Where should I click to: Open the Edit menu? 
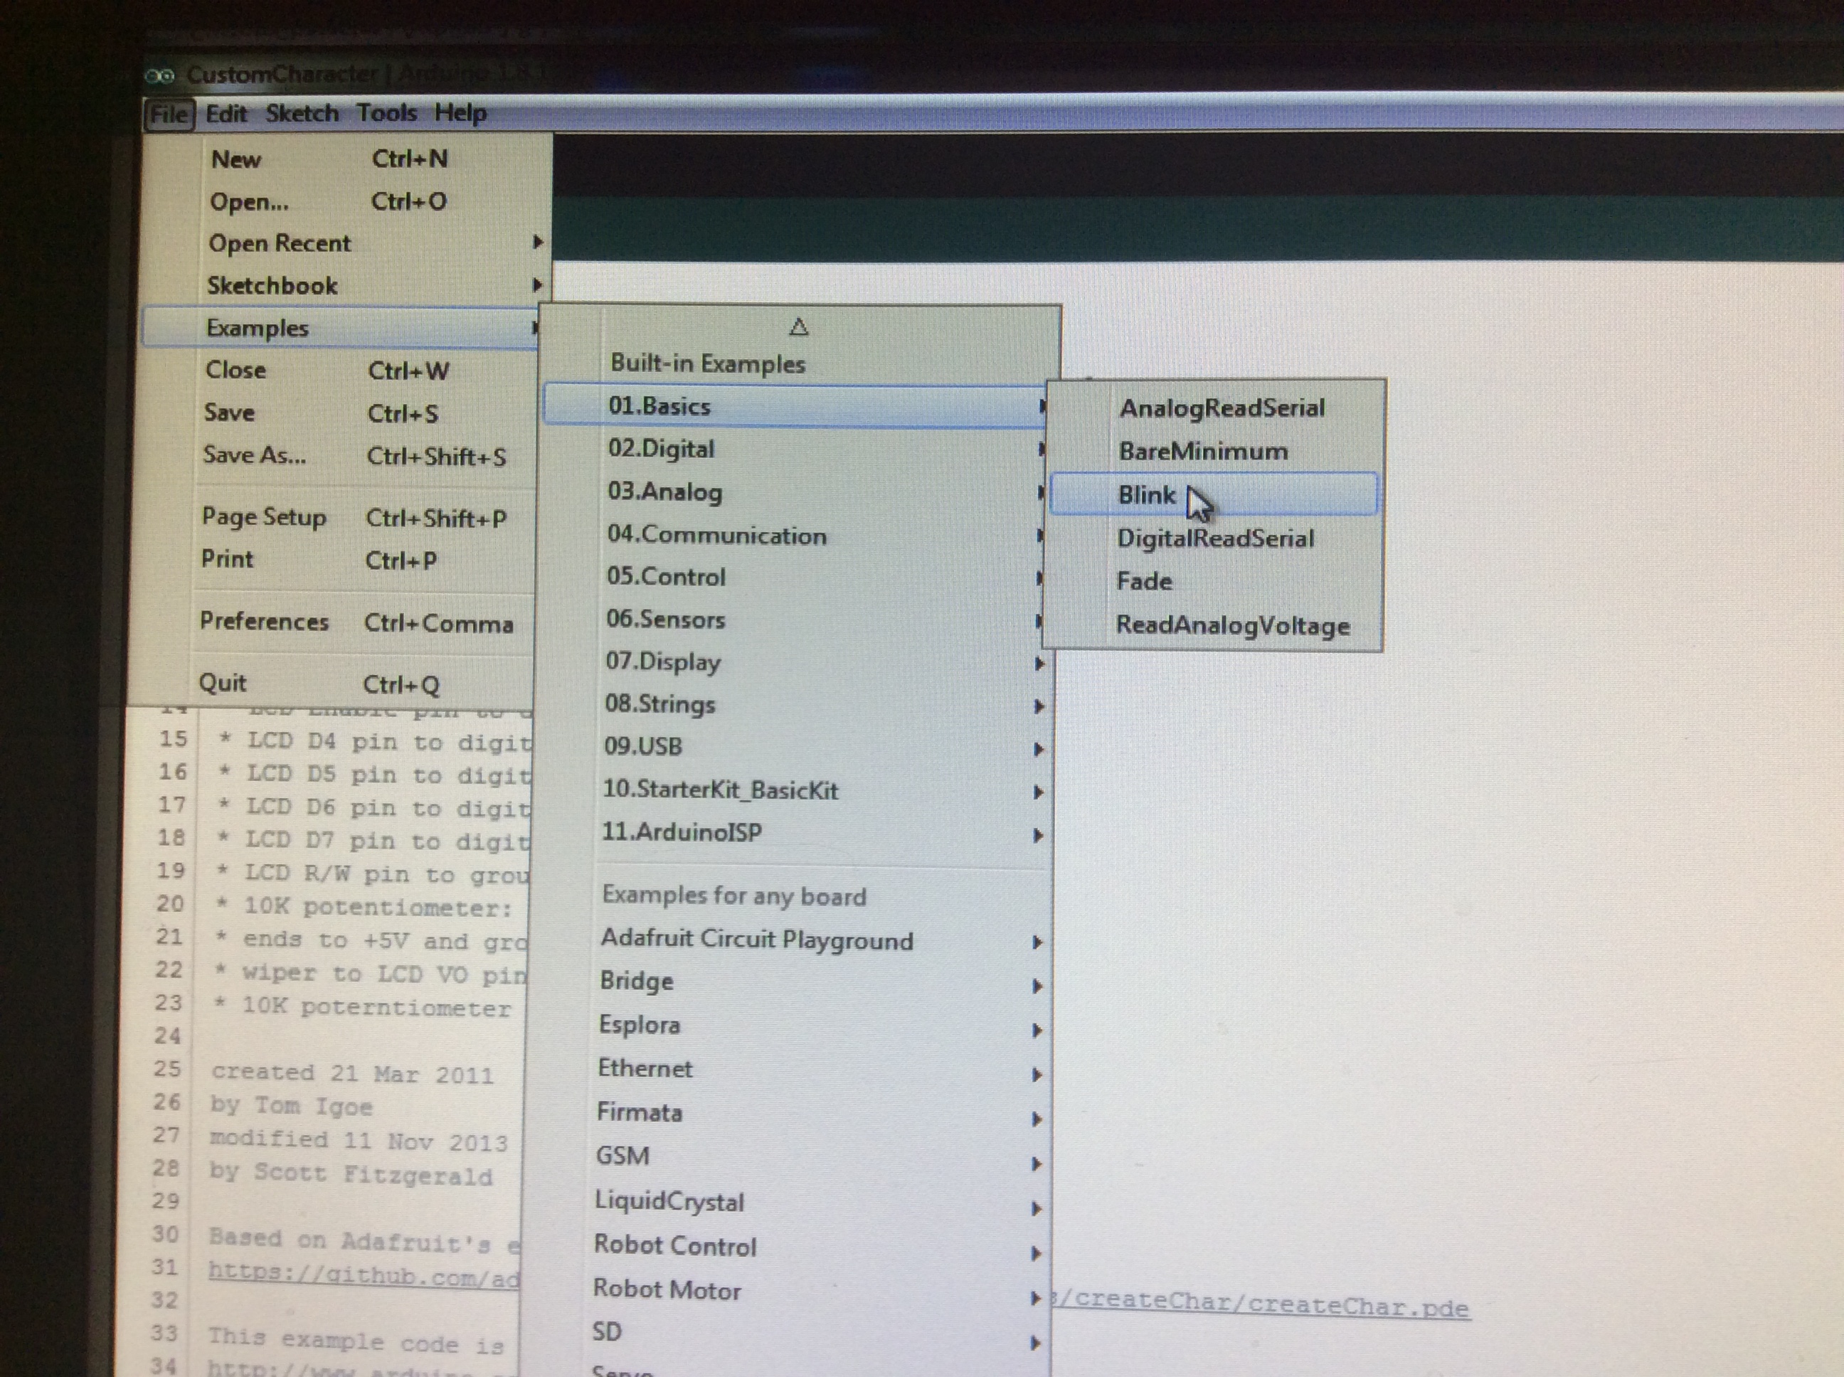[x=226, y=113]
